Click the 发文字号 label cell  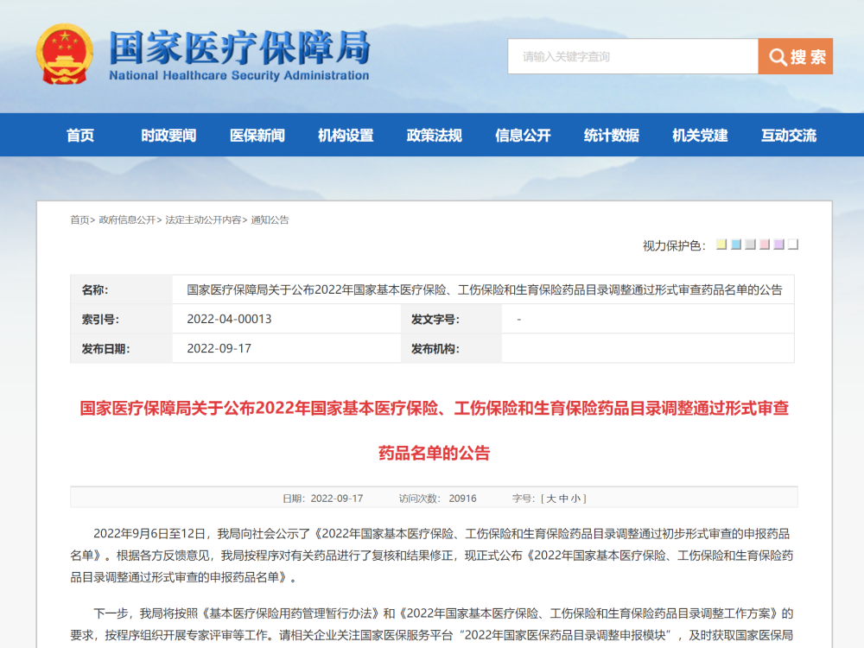(x=451, y=319)
